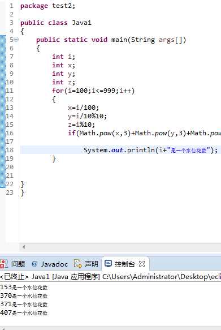Click 'public class Java1' declaration line

[x=56, y=23]
